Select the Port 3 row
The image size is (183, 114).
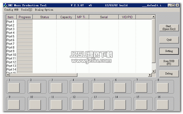click(79, 29)
